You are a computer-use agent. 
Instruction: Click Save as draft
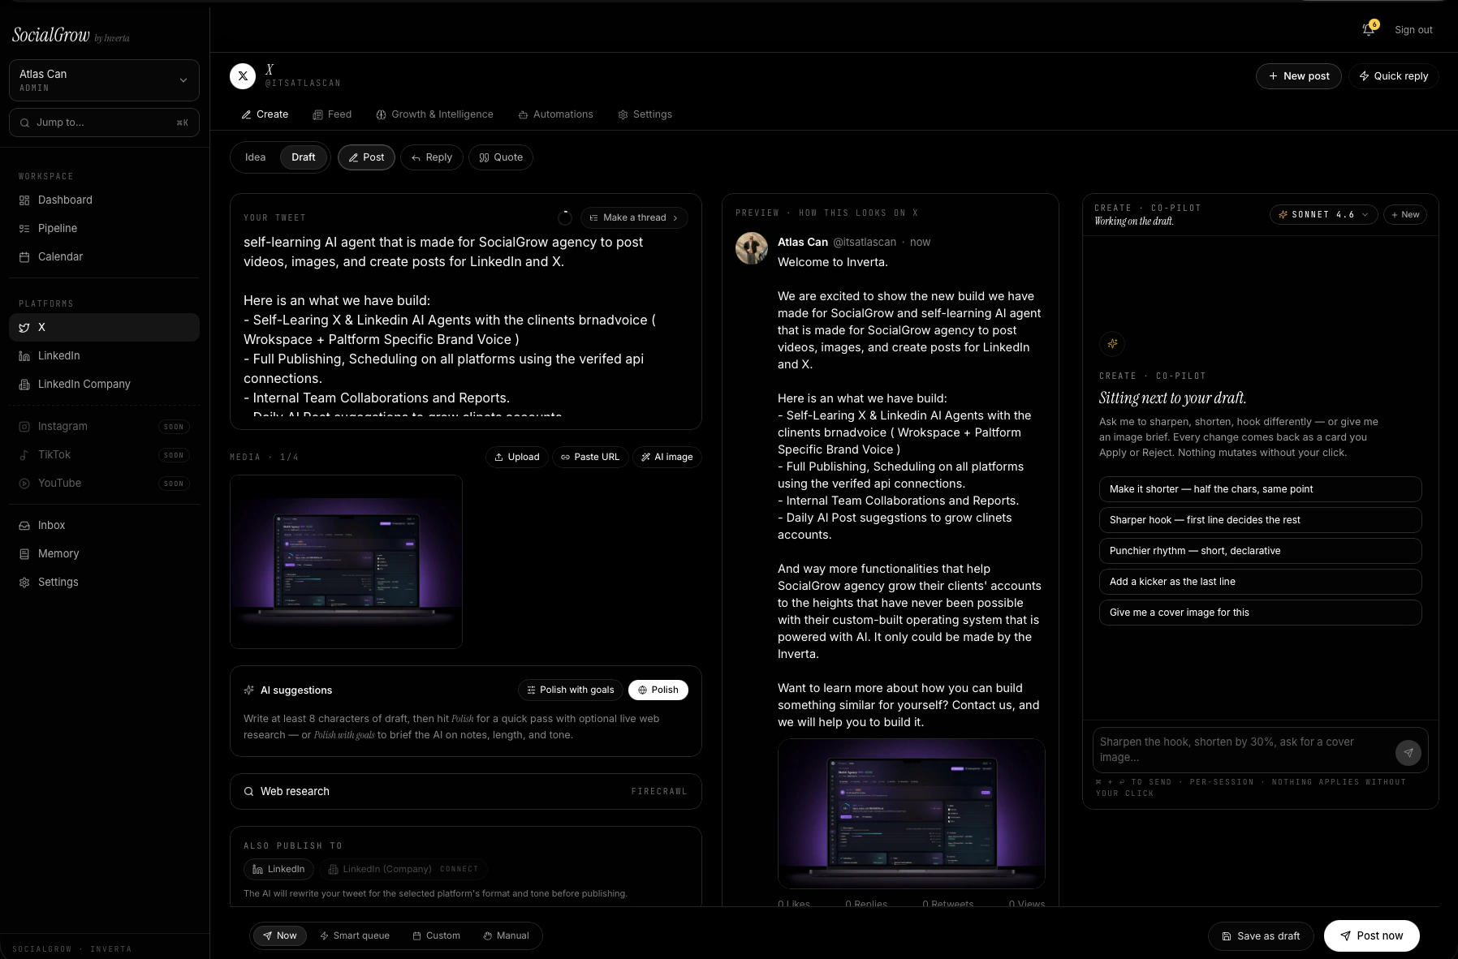[1261, 935]
